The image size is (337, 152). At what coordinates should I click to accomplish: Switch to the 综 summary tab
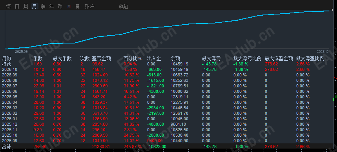coord(8,6)
